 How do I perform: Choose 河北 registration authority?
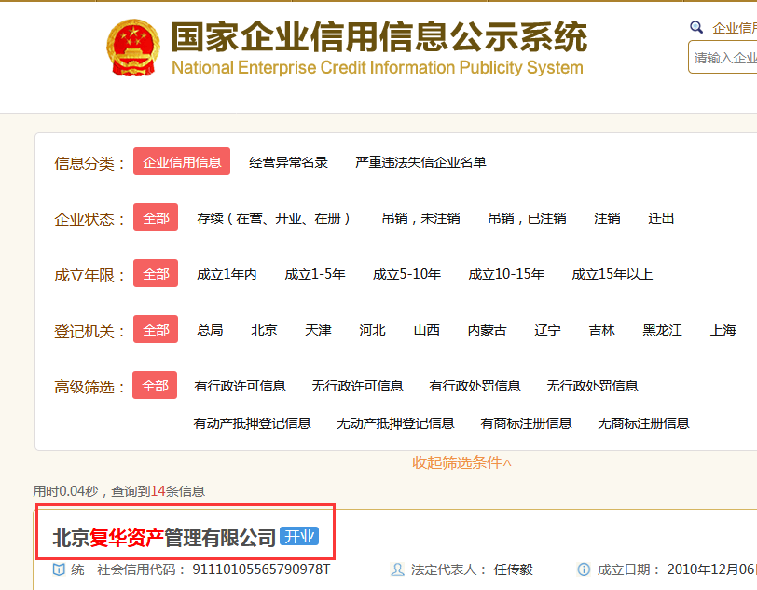pos(372,330)
